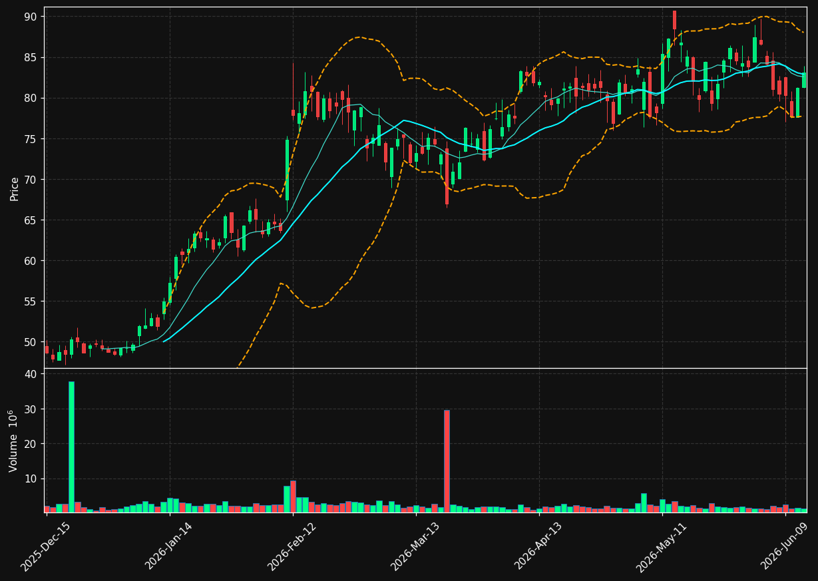818x581 pixels.
Task: Click the tall green candlestick spanning 67 to 75
Action: (x=287, y=170)
